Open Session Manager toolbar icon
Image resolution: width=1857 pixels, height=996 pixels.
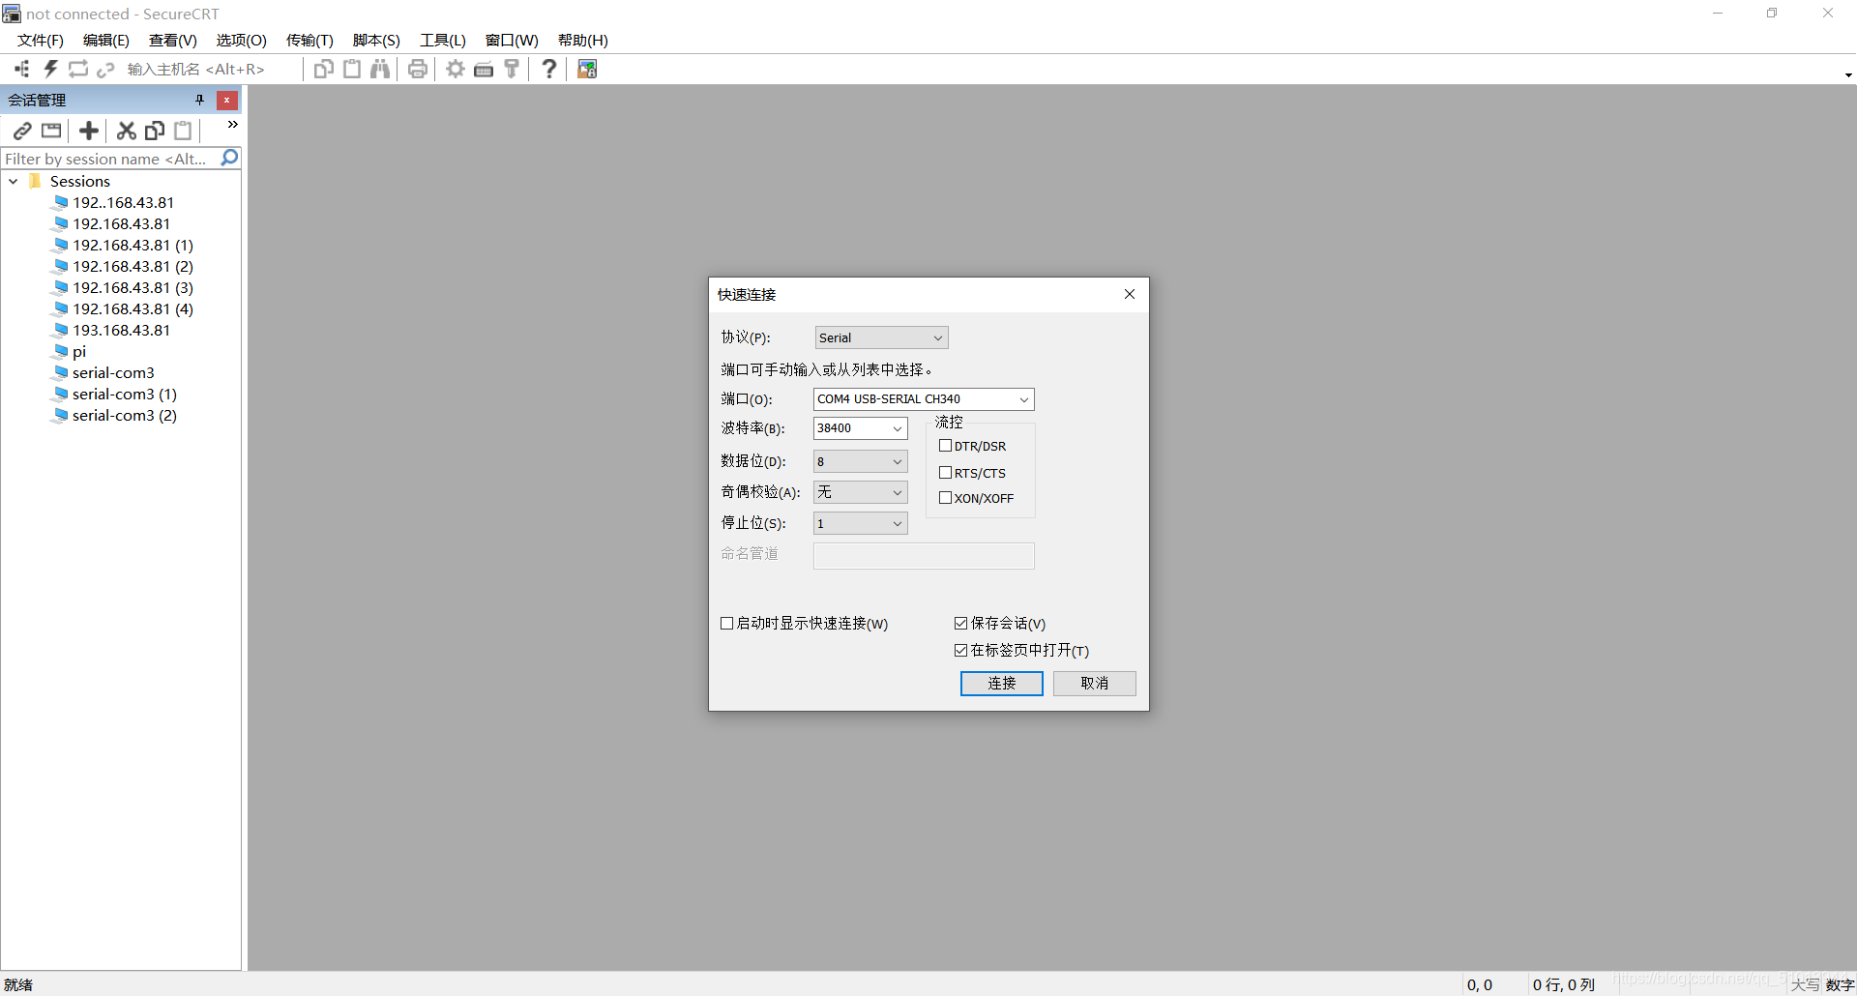coord(22,69)
